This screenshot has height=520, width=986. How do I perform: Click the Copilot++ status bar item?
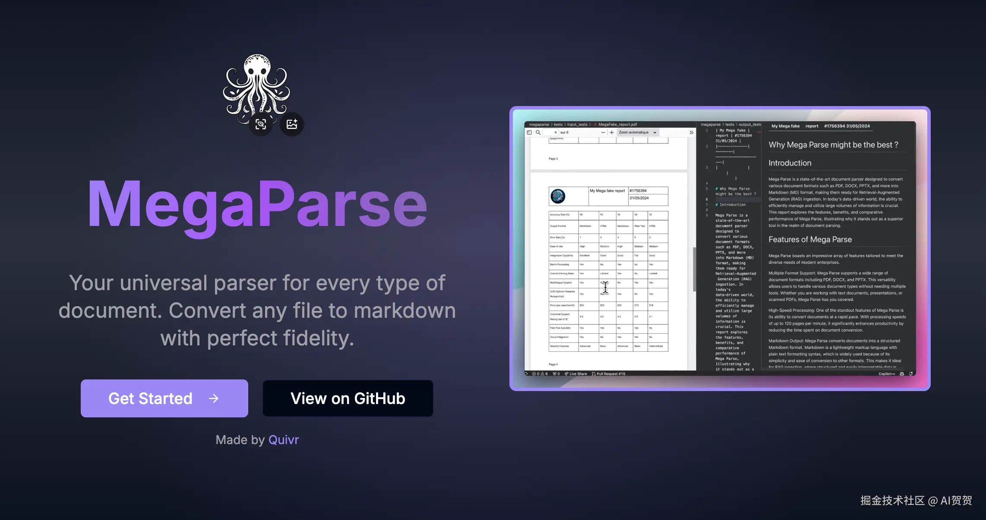pyautogui.click(x=887, y=374)
